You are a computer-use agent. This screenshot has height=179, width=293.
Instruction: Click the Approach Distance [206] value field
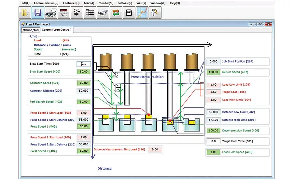point(84,91)
